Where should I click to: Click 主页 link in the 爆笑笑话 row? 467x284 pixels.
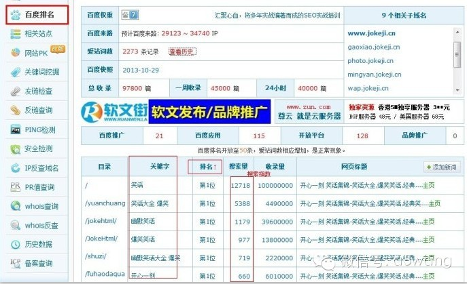(x=428, y=240)
